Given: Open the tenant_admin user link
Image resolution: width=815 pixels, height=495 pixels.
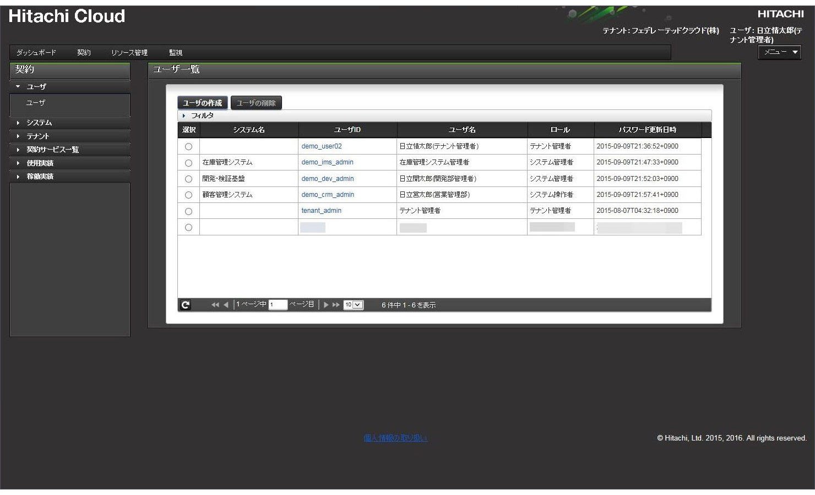Looking at the screenshot, I should pos(322,211).
